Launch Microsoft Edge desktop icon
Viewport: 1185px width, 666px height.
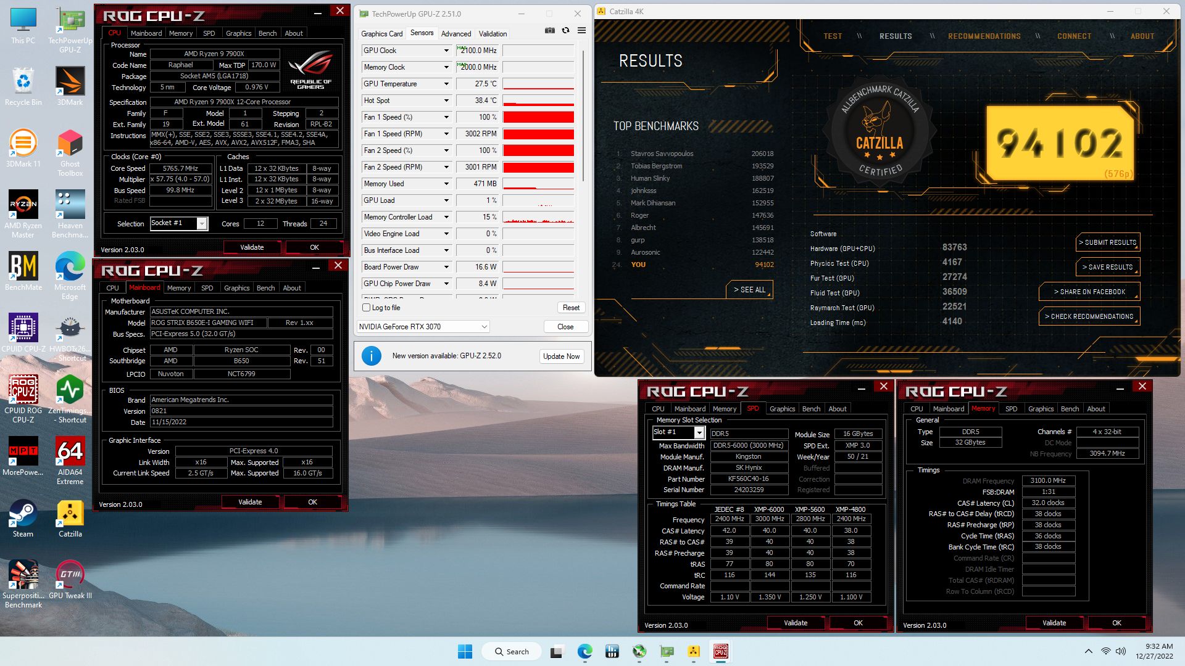[70, 276]
